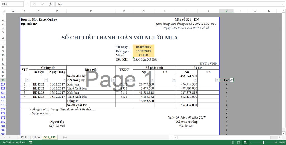This screenshot has width=286, height=145.
Task: Open the TKDU column filter dropdown
Action: 131,80
